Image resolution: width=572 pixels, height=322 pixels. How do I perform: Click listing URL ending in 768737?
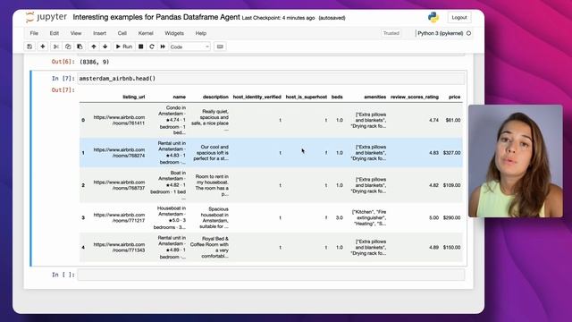[119, 185]
